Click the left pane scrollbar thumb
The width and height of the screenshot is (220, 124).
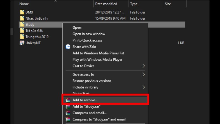[12, 31]
